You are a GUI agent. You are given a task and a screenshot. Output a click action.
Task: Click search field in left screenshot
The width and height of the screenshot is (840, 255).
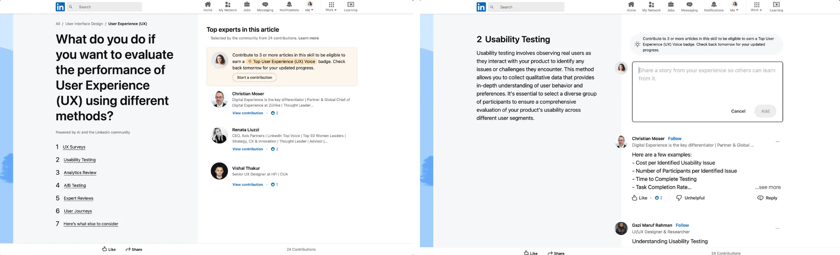click(x=104, y=7)
